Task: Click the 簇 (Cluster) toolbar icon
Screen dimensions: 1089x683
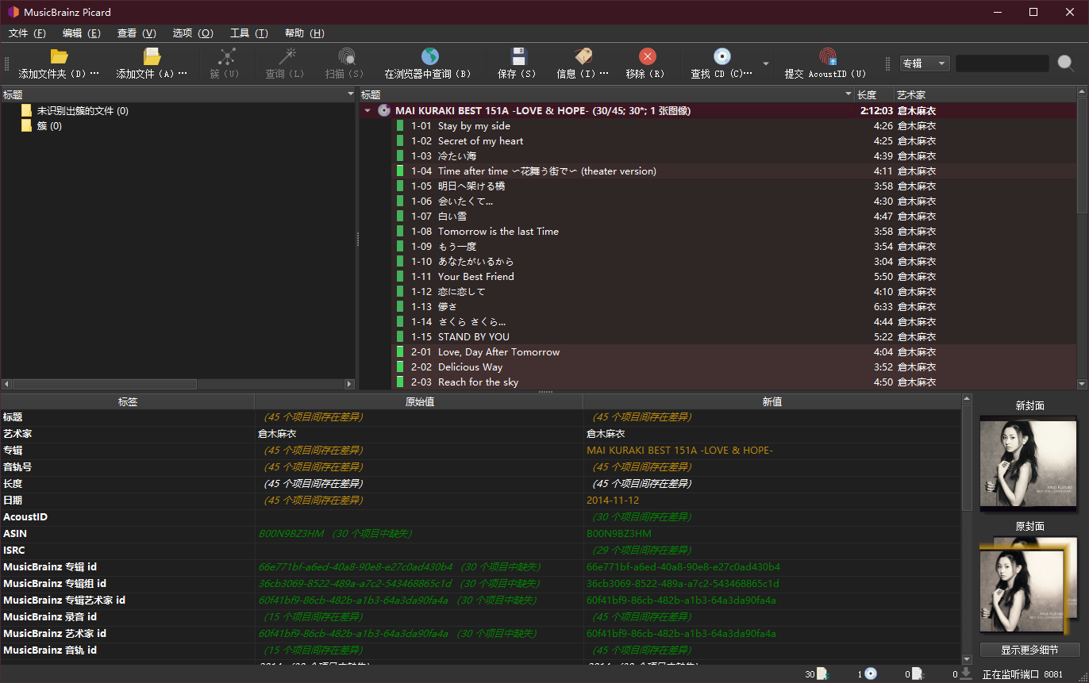Action: click(x=225, y=63)
